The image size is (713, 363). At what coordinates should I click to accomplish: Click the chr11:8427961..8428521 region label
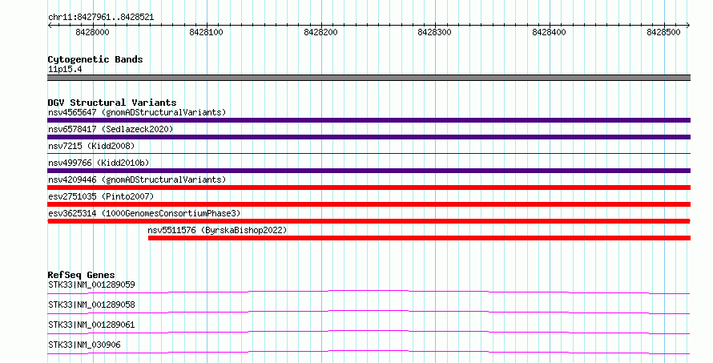pos(101,18)
